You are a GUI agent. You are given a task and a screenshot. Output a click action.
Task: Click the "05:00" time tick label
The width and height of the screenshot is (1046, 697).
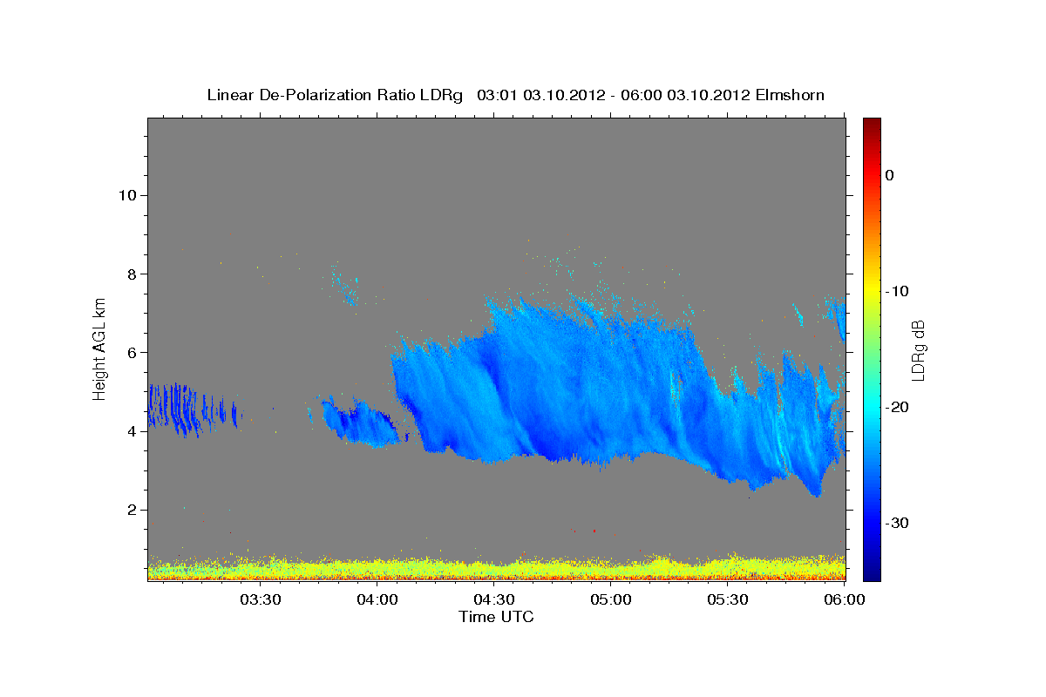[611, 599]
